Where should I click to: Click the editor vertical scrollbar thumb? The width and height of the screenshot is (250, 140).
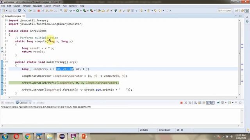click(239, 53)
